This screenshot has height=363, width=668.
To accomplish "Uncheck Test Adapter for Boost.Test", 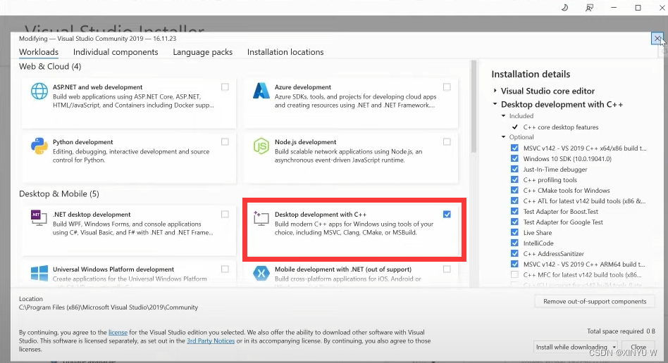I will tap(514, 212).
